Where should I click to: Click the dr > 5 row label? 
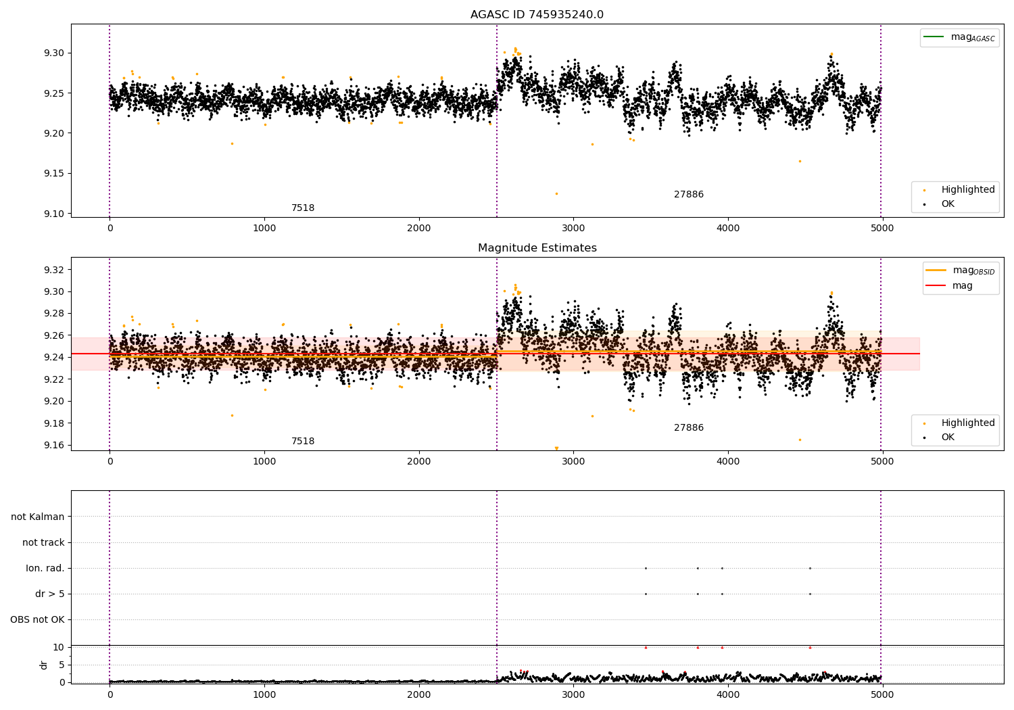tap(50, 594)
